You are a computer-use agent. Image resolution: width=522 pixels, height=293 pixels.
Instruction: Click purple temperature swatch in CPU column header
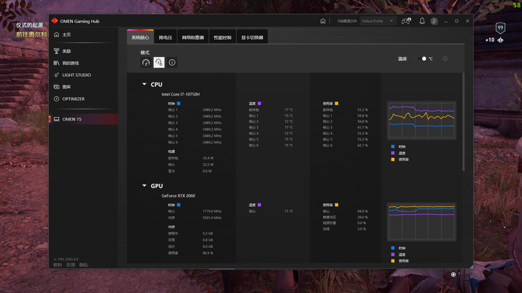click(x=259, y=104)
